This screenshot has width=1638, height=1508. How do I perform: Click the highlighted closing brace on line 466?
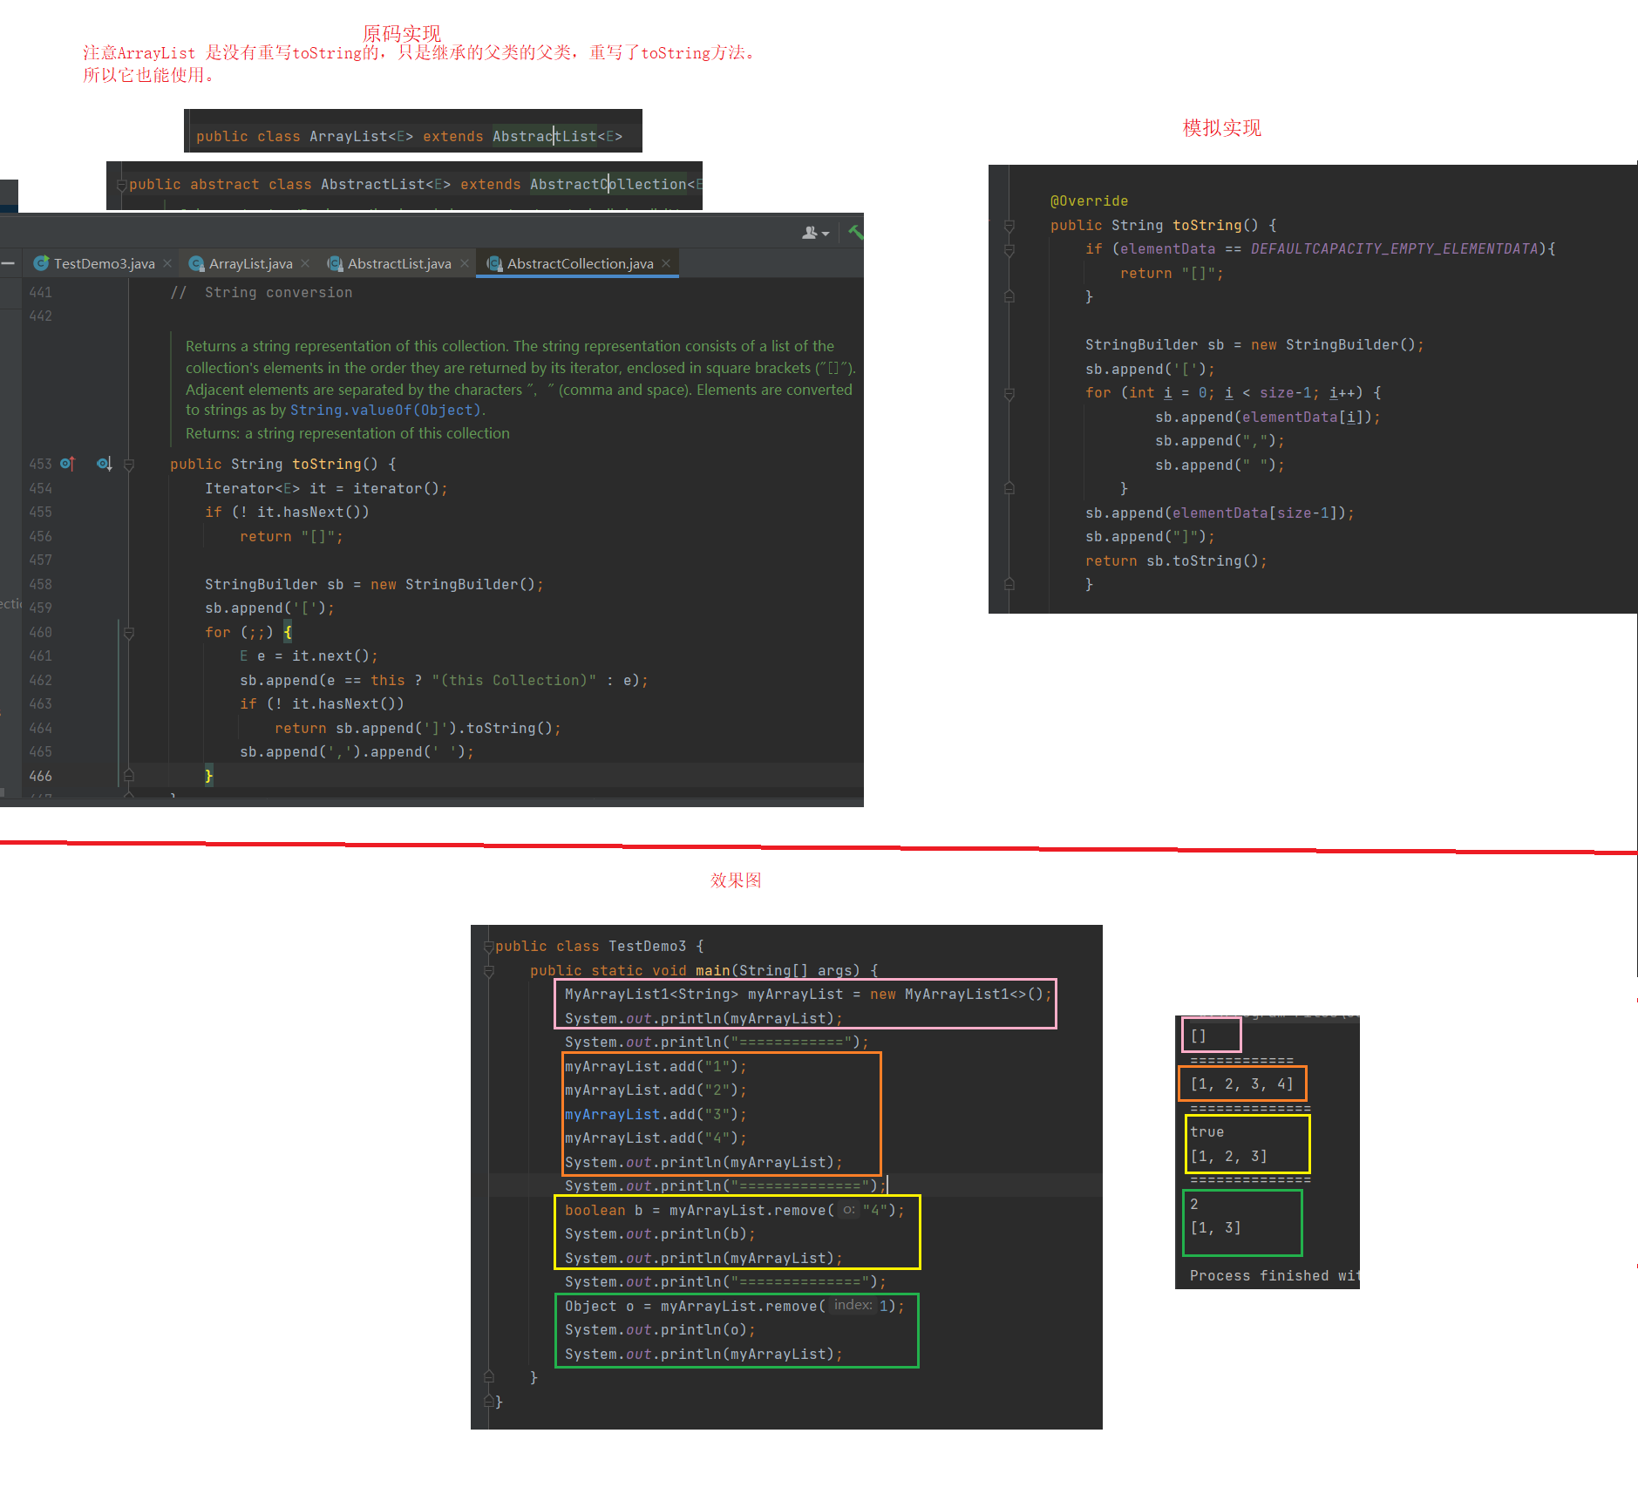coord(208,775)
